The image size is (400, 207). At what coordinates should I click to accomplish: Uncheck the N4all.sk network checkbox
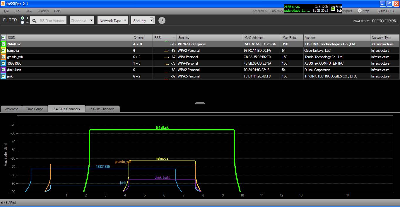(x=3, y=44)
